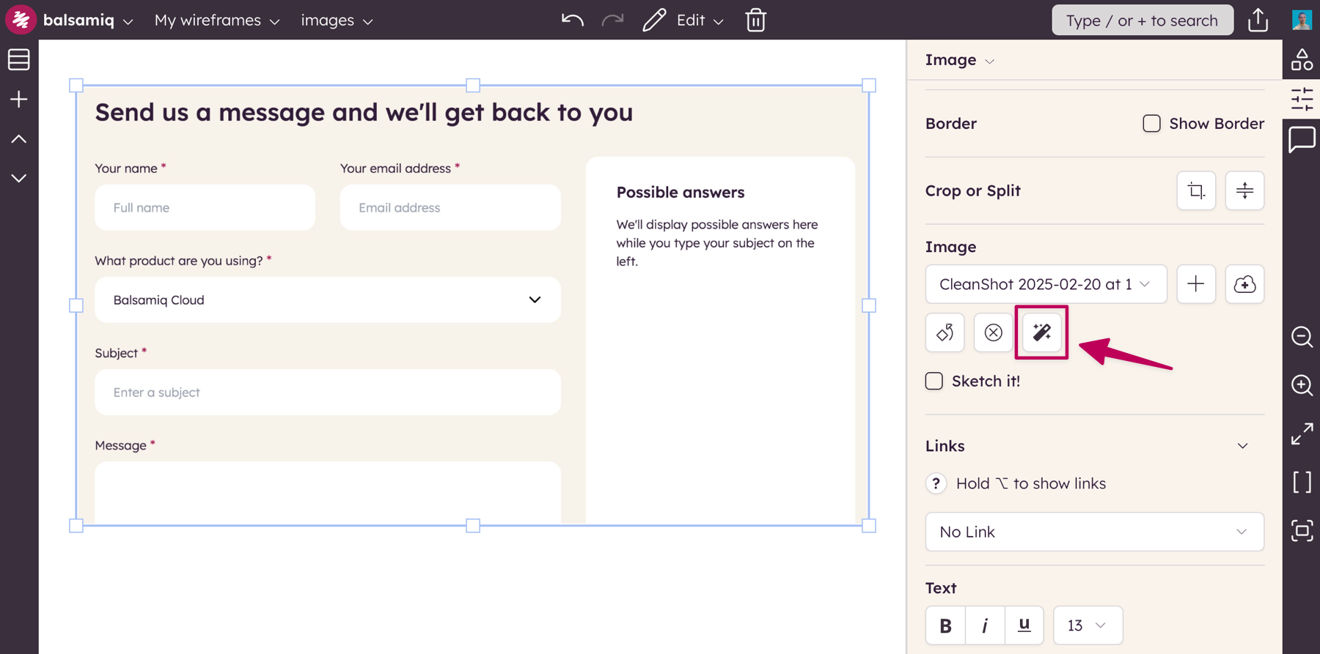Zoom out with the minus magnifier
This screenshot has width=1320, height=654.
pos(1302,337)
